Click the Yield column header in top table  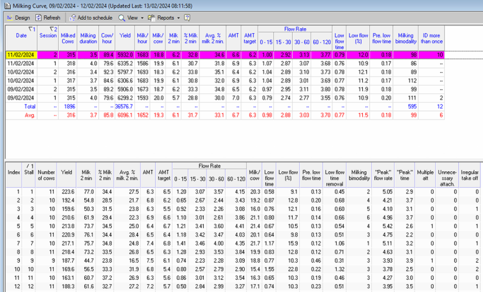(x=125, y=36)
